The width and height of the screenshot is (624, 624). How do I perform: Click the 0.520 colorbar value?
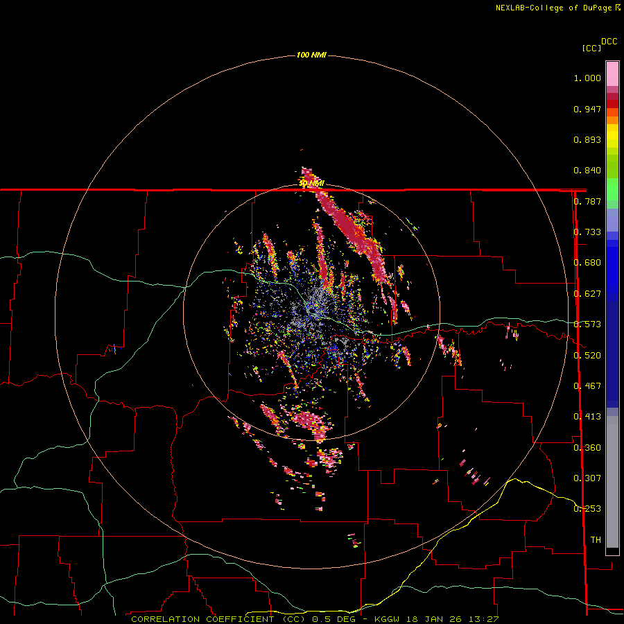coord(587,356)
